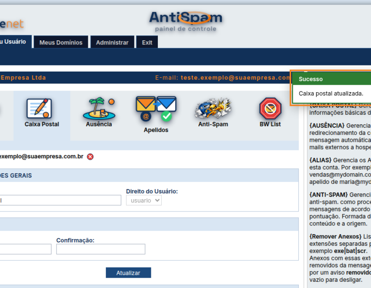Select the Ausência island icon
Screen dimensions: 371x288
(x=99, y=108)
